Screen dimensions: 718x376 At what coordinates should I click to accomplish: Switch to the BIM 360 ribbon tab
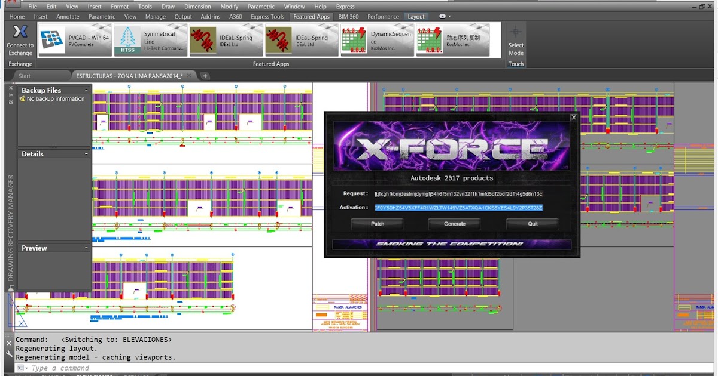pyautogui.click(x=348, y=17)
